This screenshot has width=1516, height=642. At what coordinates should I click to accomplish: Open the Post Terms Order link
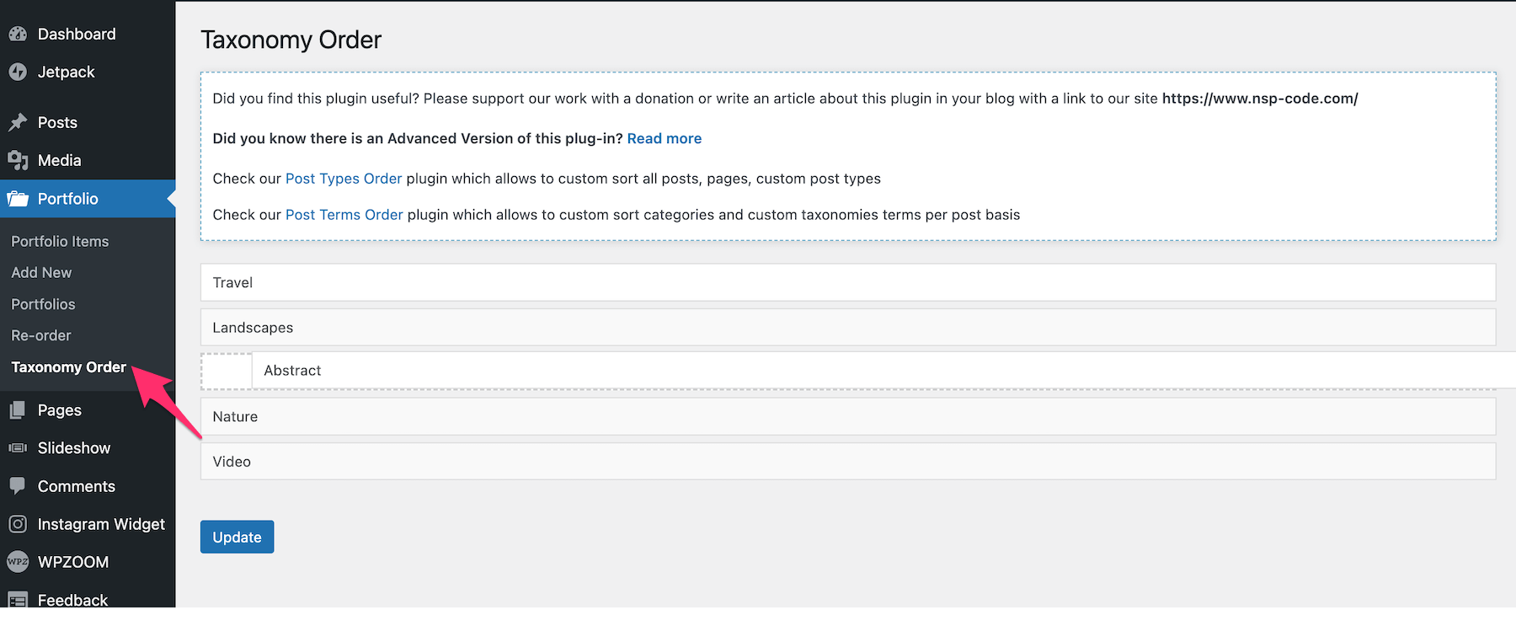(x=344, y=215)
